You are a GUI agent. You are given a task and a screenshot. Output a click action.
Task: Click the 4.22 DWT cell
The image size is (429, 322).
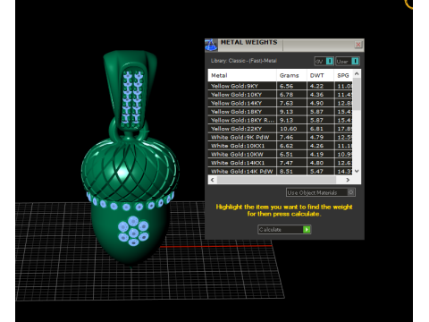click(x=320, y=86)
